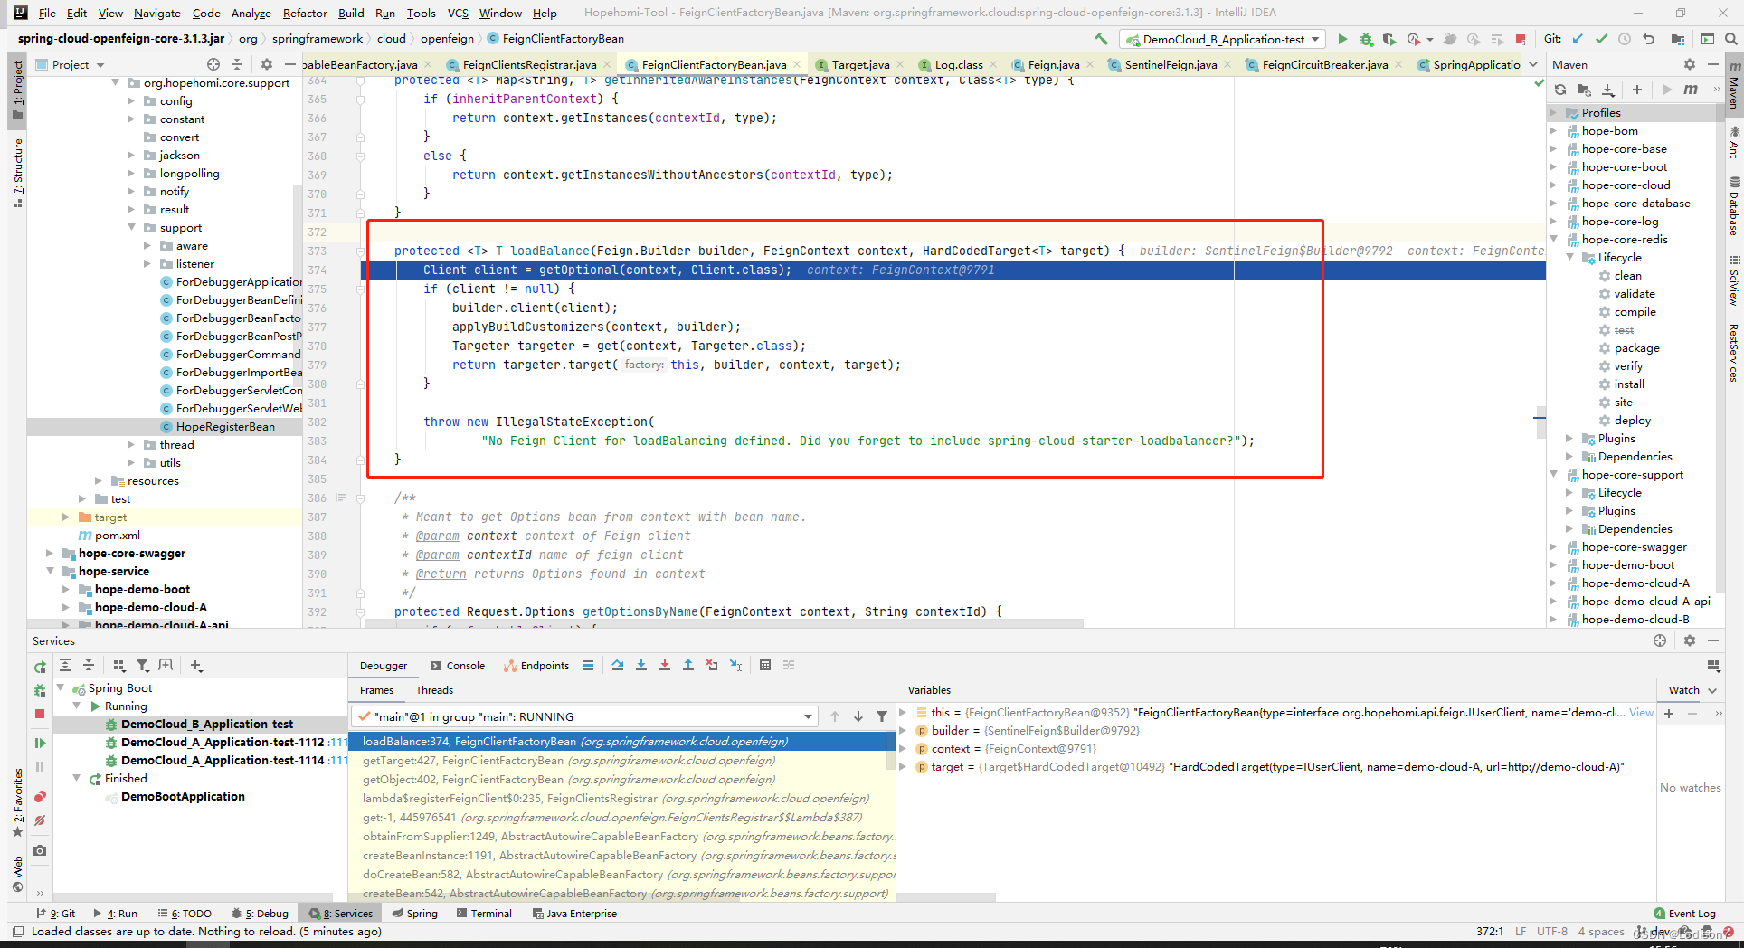This screenshot has width=1744, height=948.
Task: Open thread selector "main"@1 dropdown
Action: pos(585,716)
